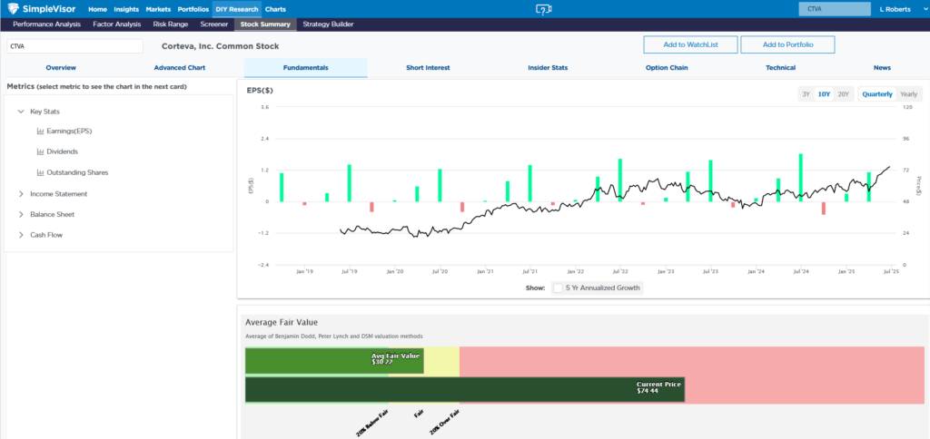Switch chart to Yearly view
Viewport: 930px width, 439px height.
(x=908, y=94)
